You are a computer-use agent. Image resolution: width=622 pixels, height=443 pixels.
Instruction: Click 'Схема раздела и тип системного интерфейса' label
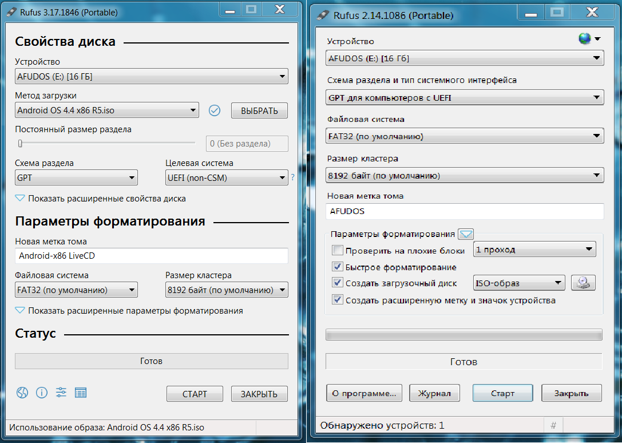(422, 80)
